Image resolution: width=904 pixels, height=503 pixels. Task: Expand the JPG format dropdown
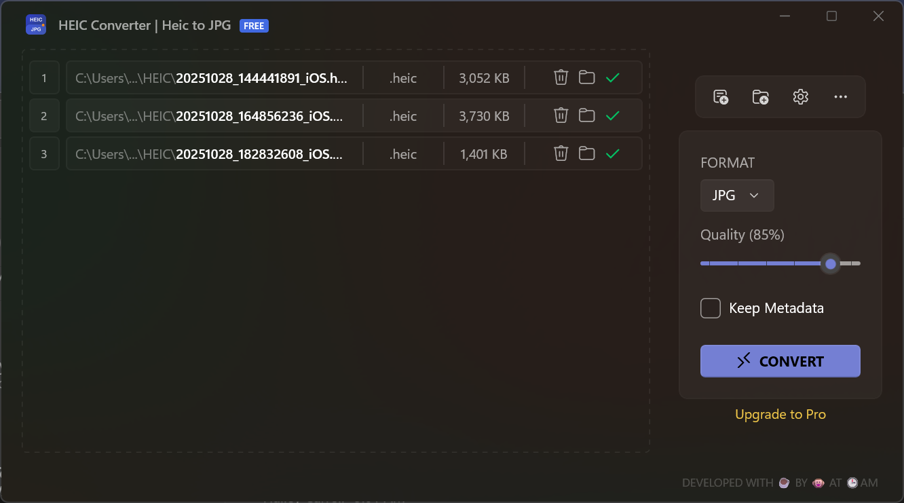coord(736,195)
